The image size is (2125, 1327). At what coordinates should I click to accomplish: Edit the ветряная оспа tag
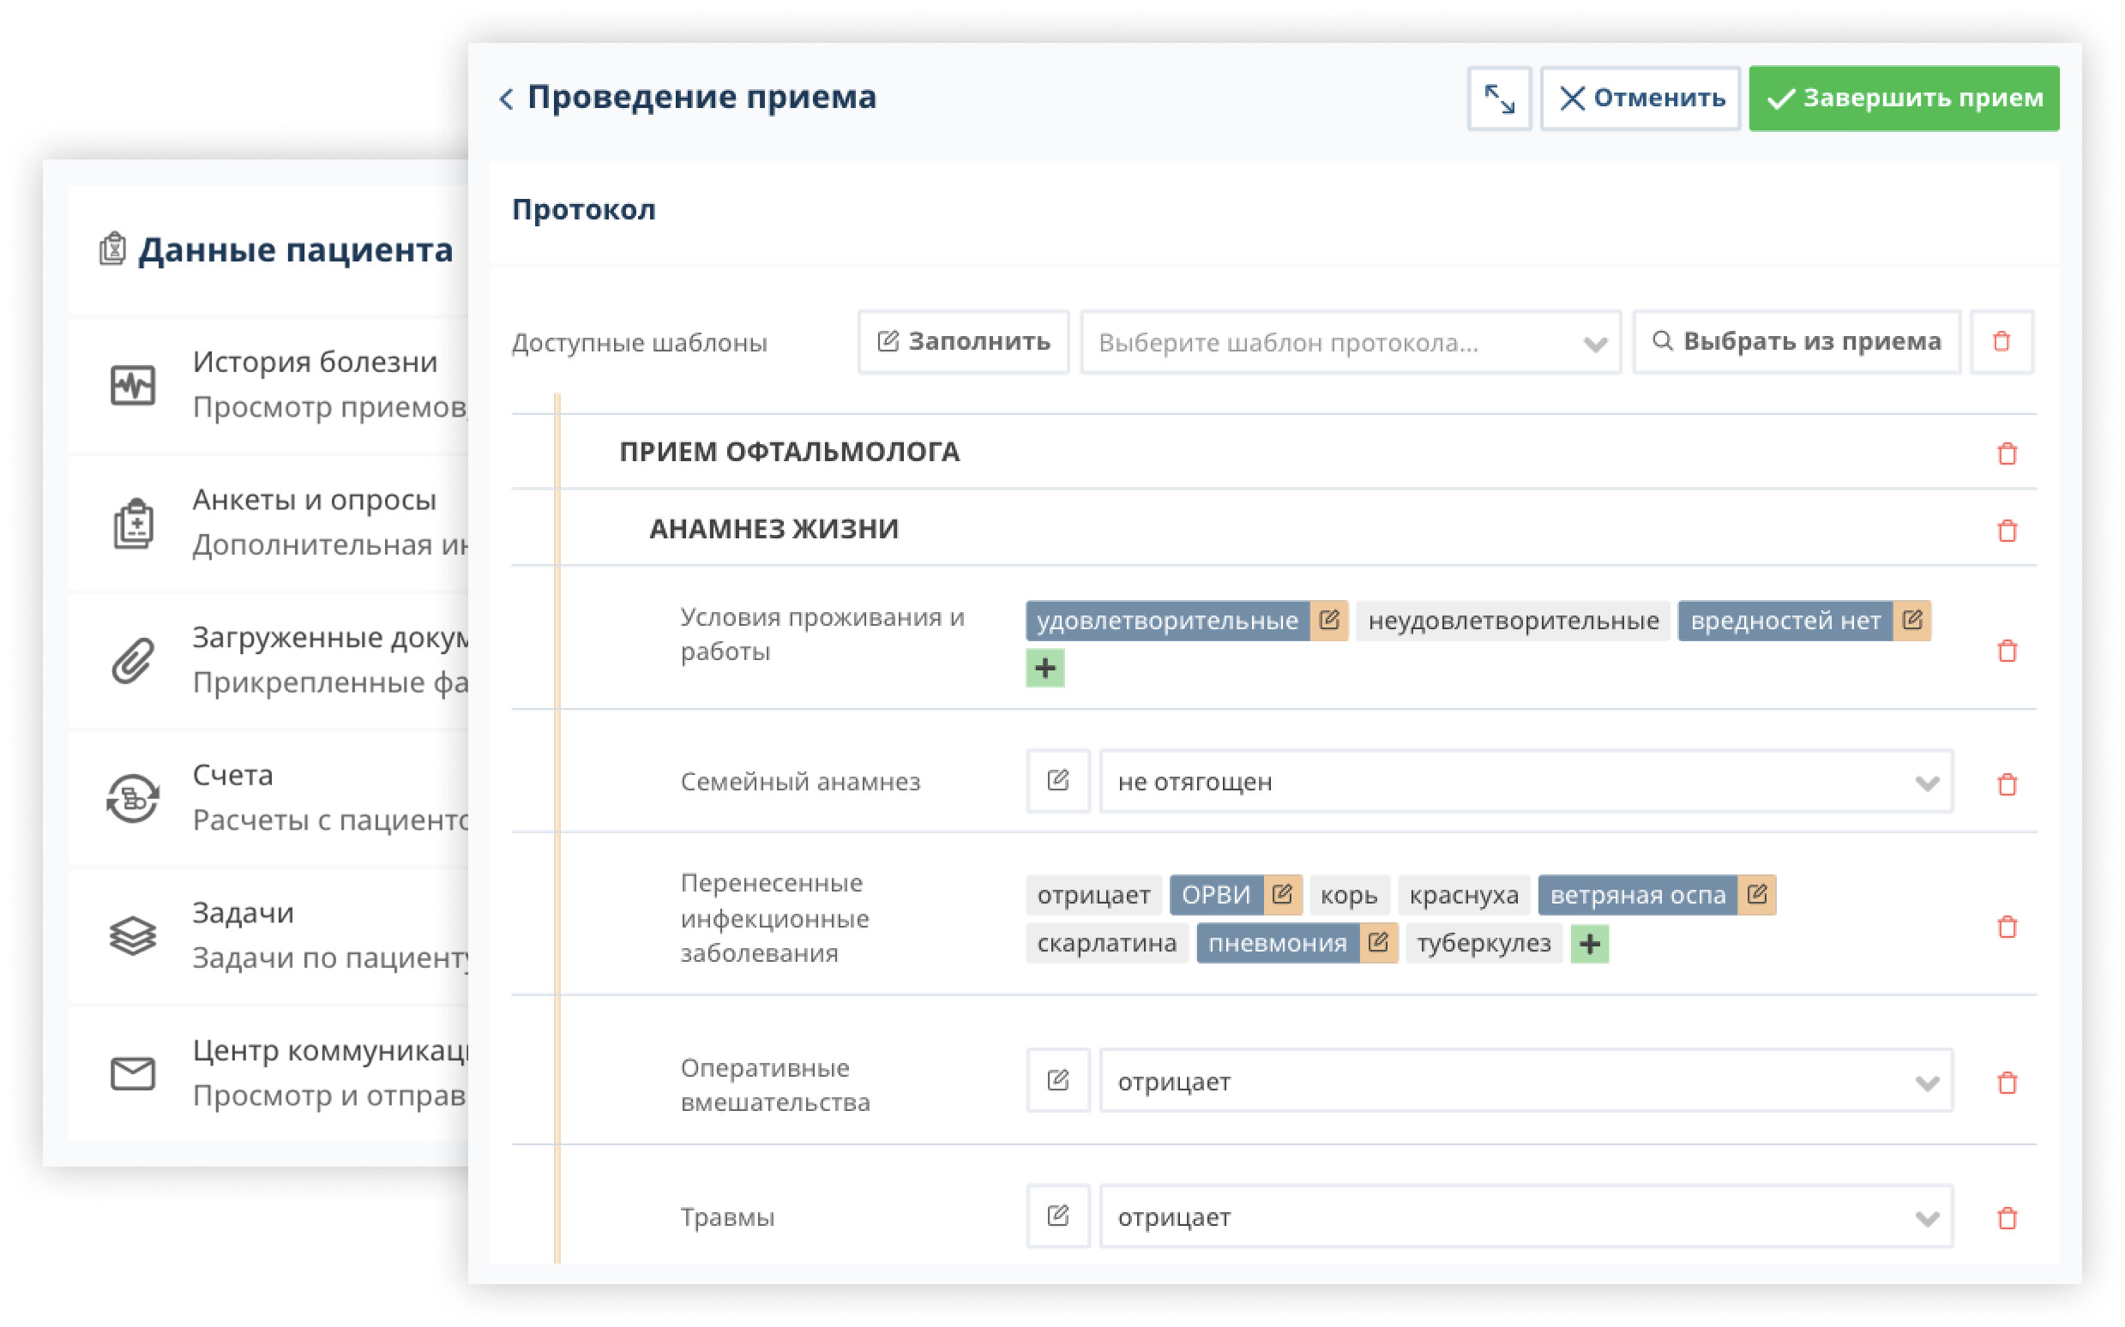[1757, 895]
